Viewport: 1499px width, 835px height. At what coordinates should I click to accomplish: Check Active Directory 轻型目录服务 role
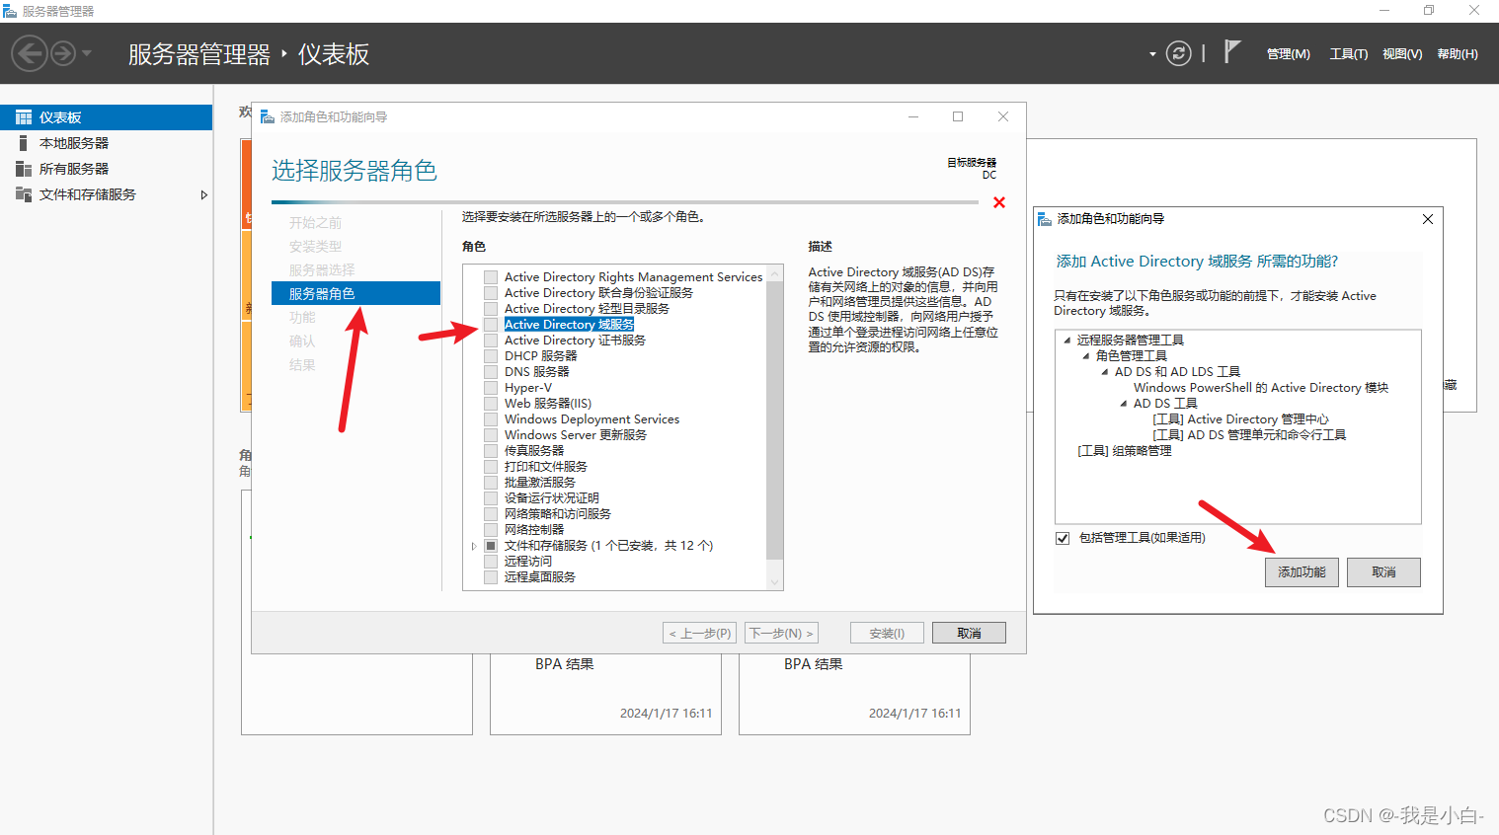coord(491,309)
